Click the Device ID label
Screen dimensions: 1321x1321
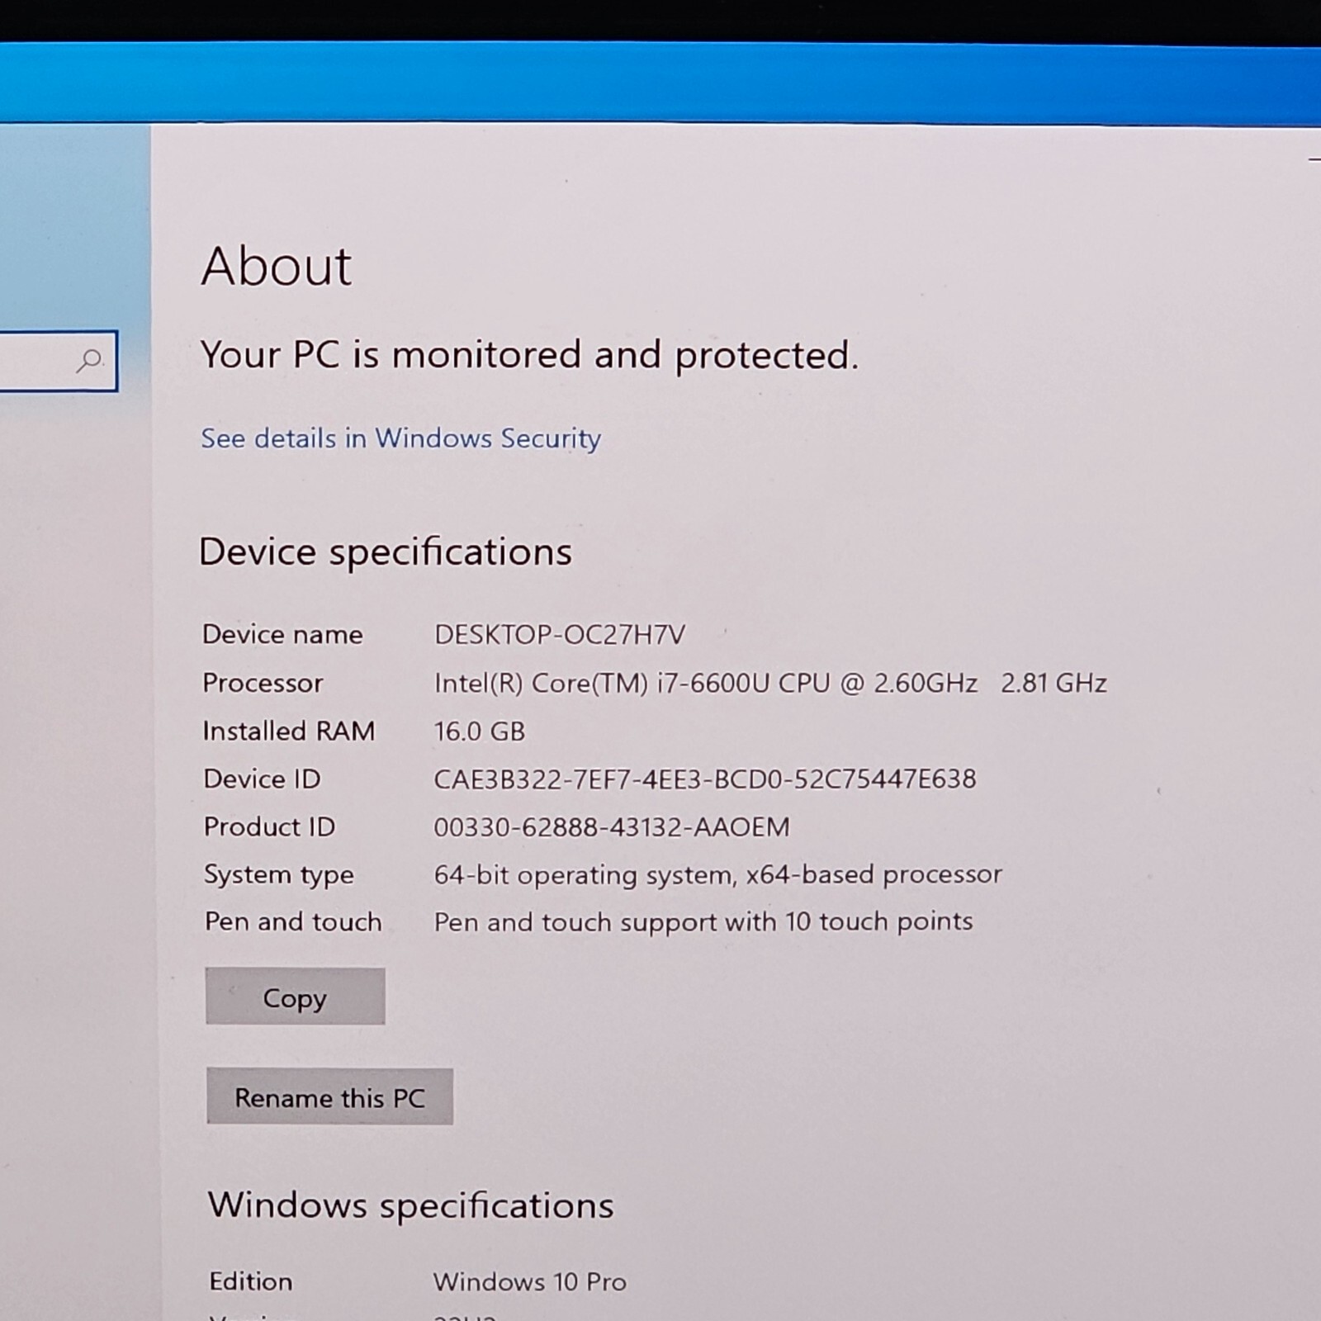pyautogui.click(x=262, y=779)
